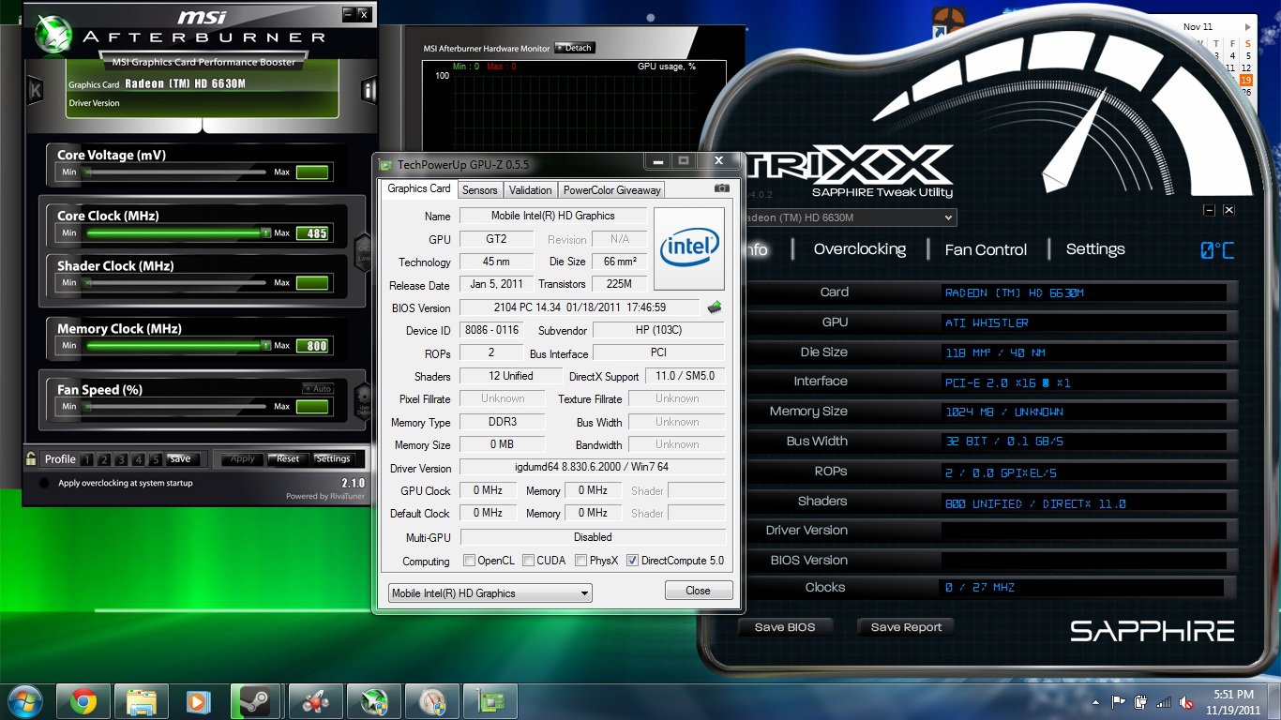The image size is (1281, 720).
Task: Click the molecule-shaped app icon on the taskbar
Action: click(x=315, y=700)
